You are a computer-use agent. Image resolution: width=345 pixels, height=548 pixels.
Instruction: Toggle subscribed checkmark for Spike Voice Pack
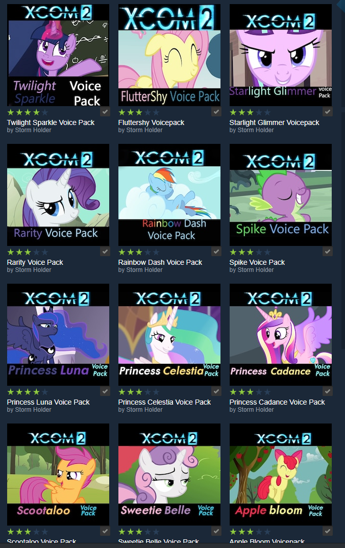coord(327,252)
